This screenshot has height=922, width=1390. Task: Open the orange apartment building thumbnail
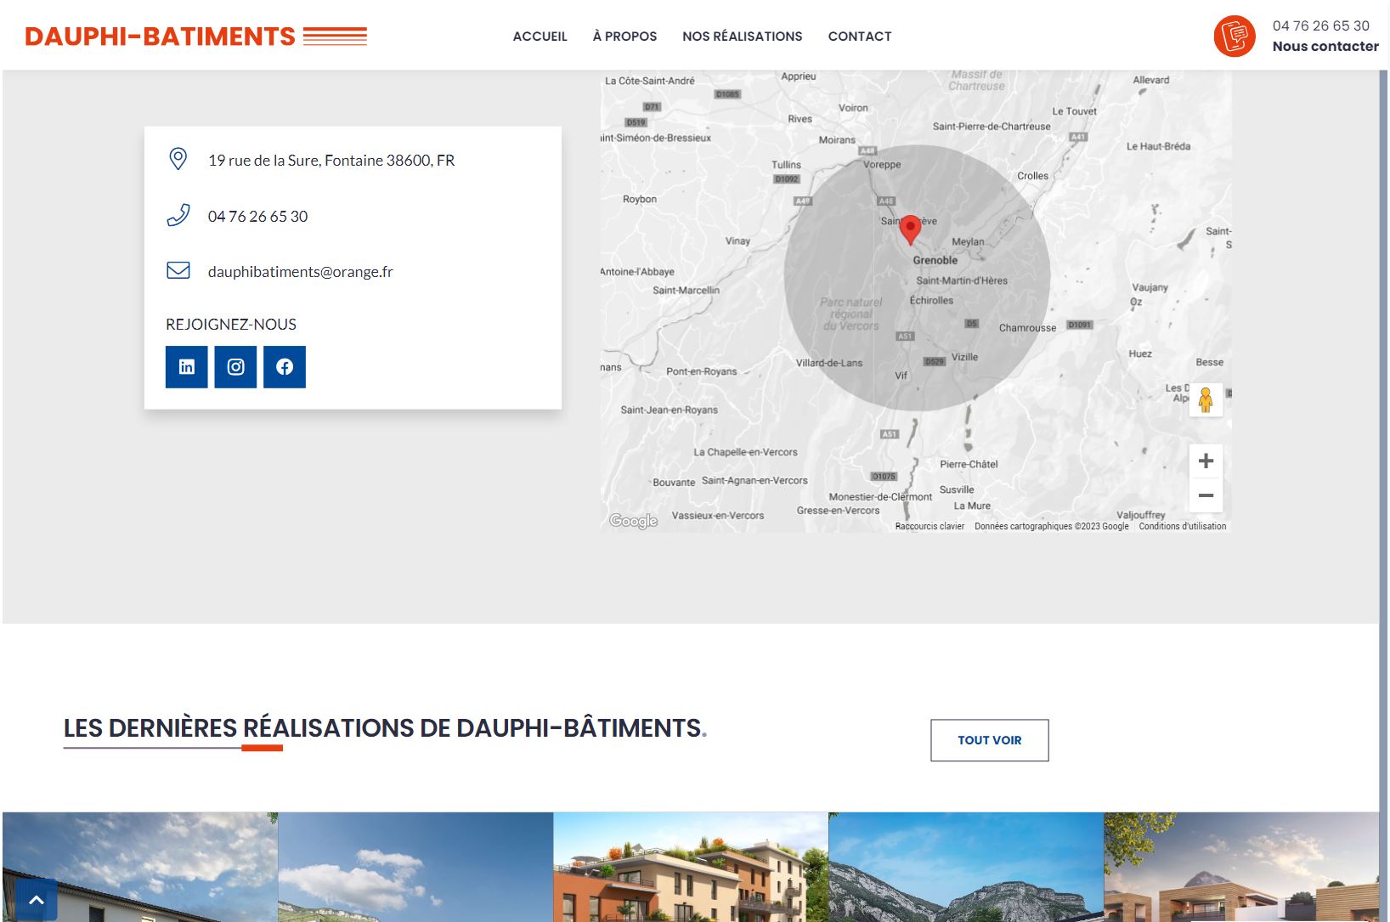pos(691,867)
